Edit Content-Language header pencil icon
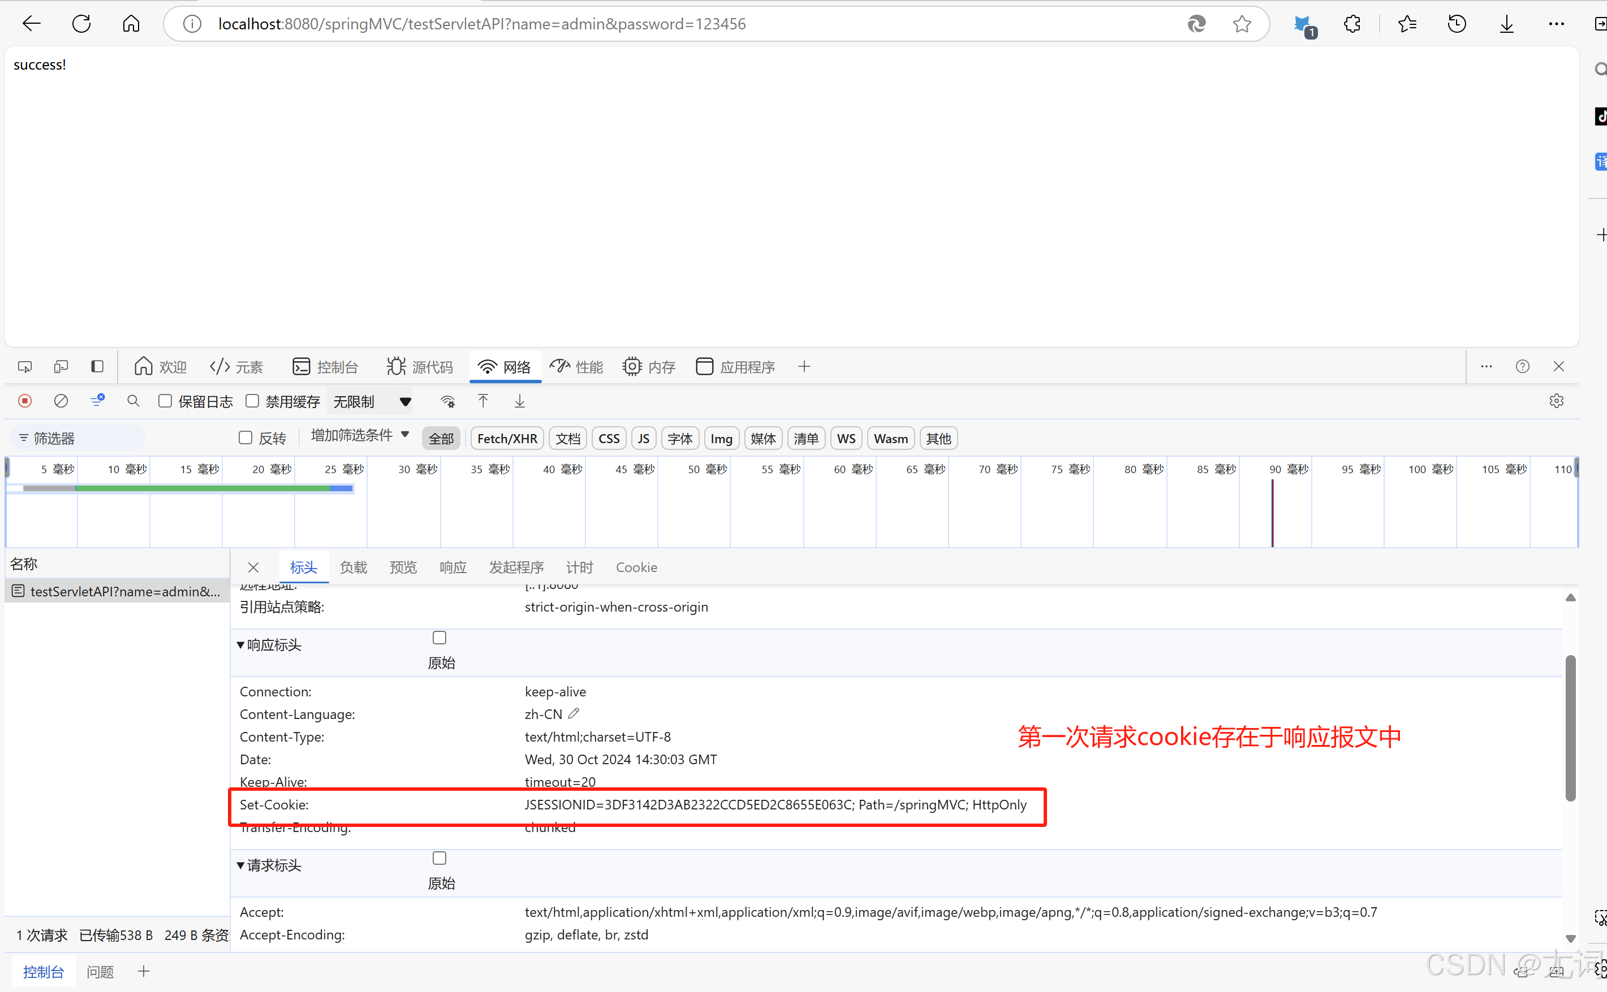 coord(574,713)
